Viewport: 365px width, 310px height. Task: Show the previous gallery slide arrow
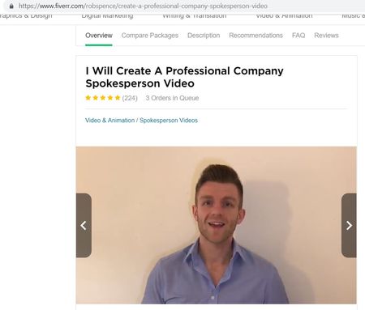(x=84, y=225)
